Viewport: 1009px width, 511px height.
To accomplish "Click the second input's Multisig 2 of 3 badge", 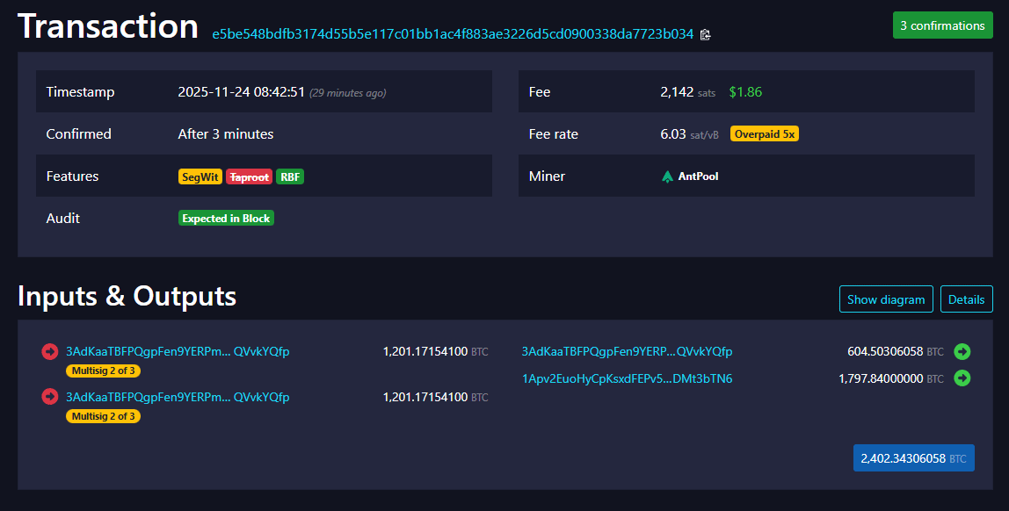I will point(103,416).
